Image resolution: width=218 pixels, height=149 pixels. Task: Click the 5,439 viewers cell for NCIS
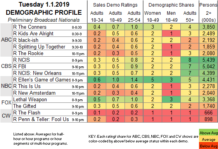(x=208, y=60)
